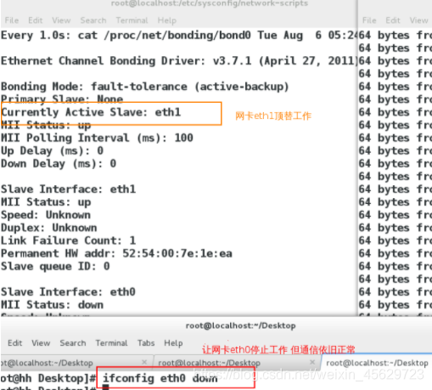Click 'Currently Active Slave: eth1' line
The height and width of the screenshot is (390, 432).
pos(91,112)
